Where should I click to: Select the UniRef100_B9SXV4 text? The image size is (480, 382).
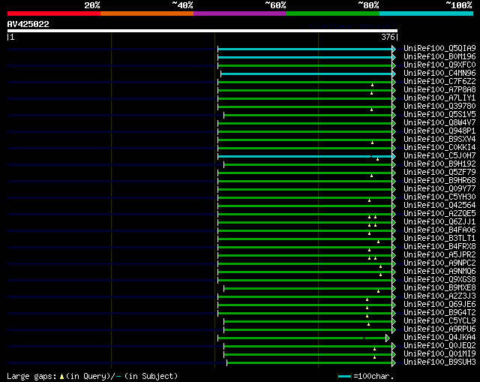[439, 140]
